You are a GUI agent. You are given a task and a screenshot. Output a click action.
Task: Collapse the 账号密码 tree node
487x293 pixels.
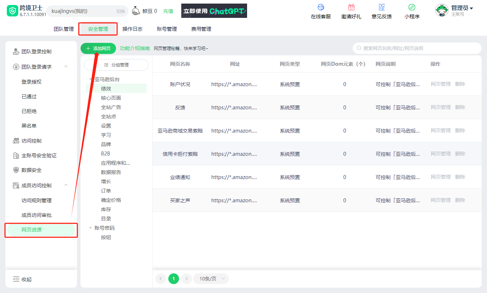point(91,228)
